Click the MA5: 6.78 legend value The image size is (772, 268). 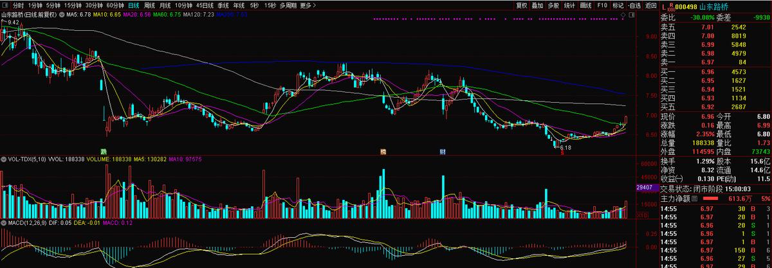(x=78, y=13)
